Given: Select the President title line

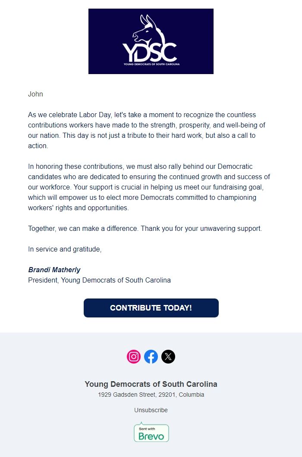Looking at the screenshot, I should point(99,280).
